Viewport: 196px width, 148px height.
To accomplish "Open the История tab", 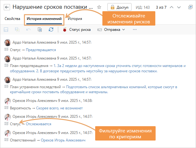I will [75, 19].
